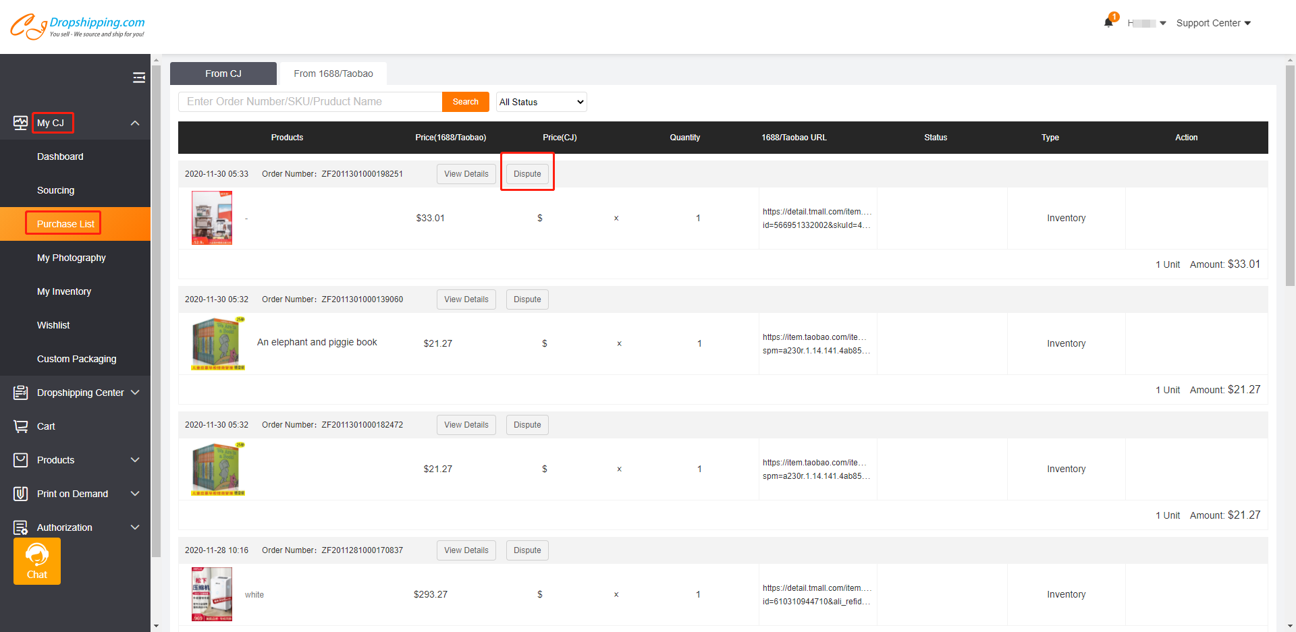This screenshot has height=632, width=1296.
Task: Expand the Products sidebar section
Action: pos(135,460)
